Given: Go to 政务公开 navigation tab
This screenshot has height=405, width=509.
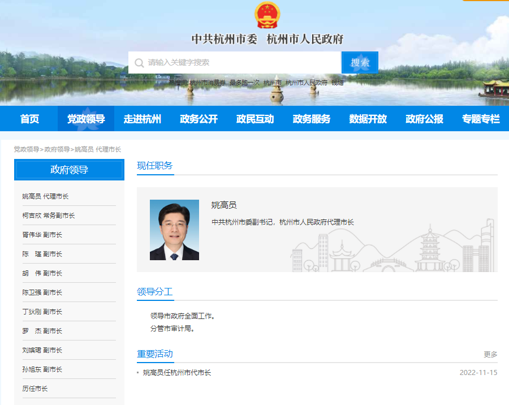Looking at the screenshot, I should pyautogui.click(x=199, y=119).
